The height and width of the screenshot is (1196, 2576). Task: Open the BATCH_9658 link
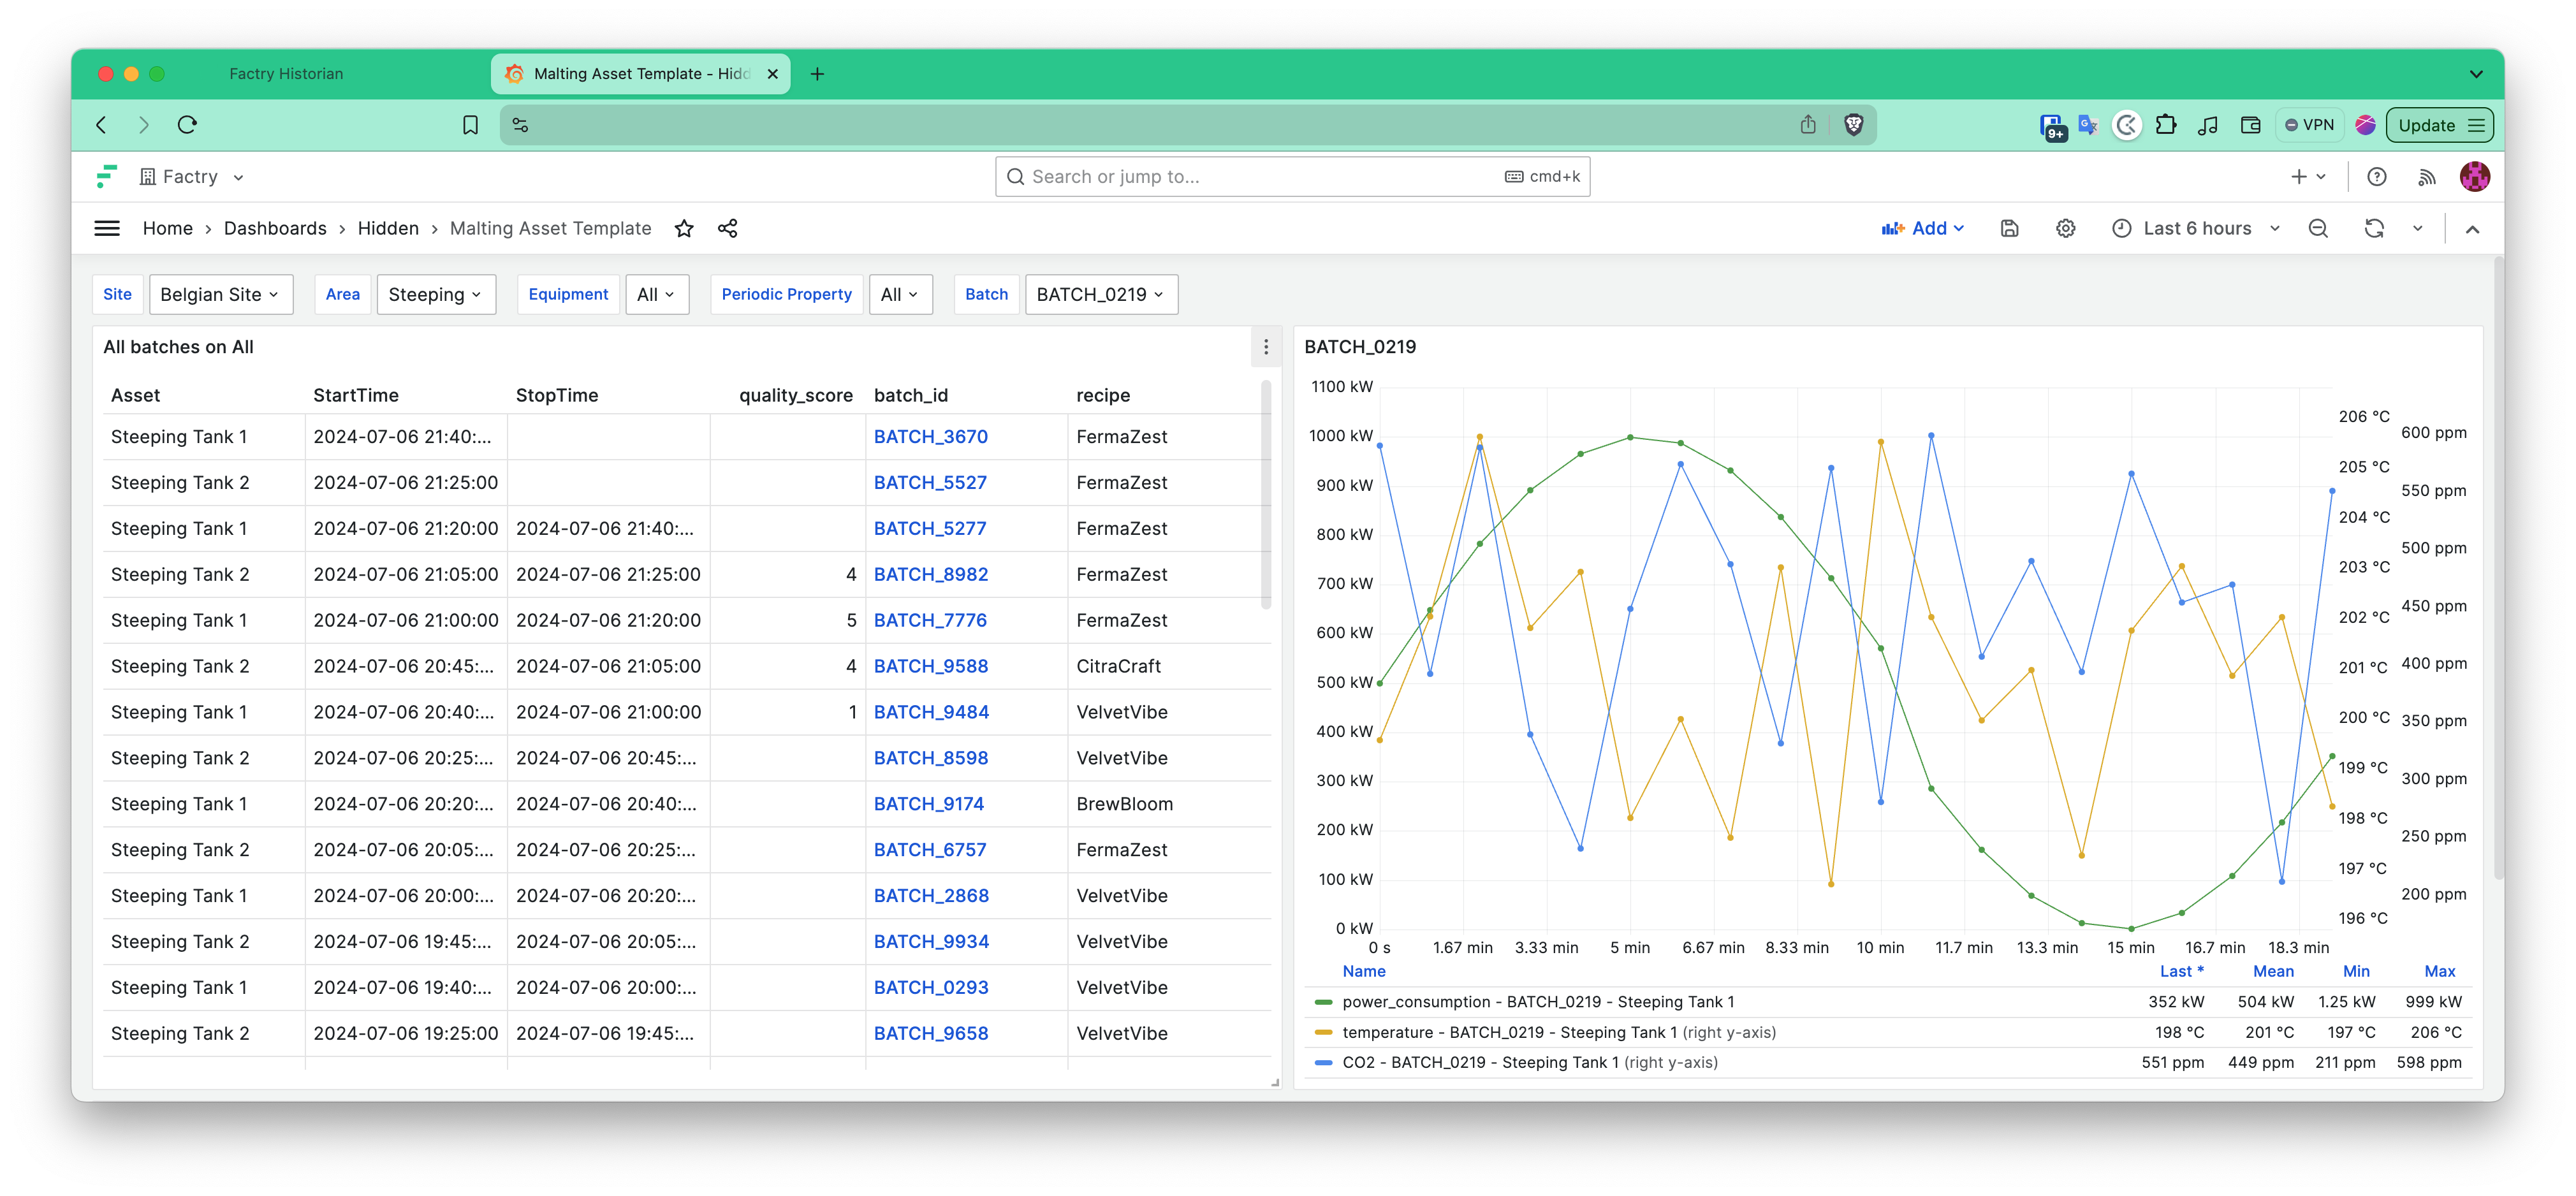tap(930, 1034)
